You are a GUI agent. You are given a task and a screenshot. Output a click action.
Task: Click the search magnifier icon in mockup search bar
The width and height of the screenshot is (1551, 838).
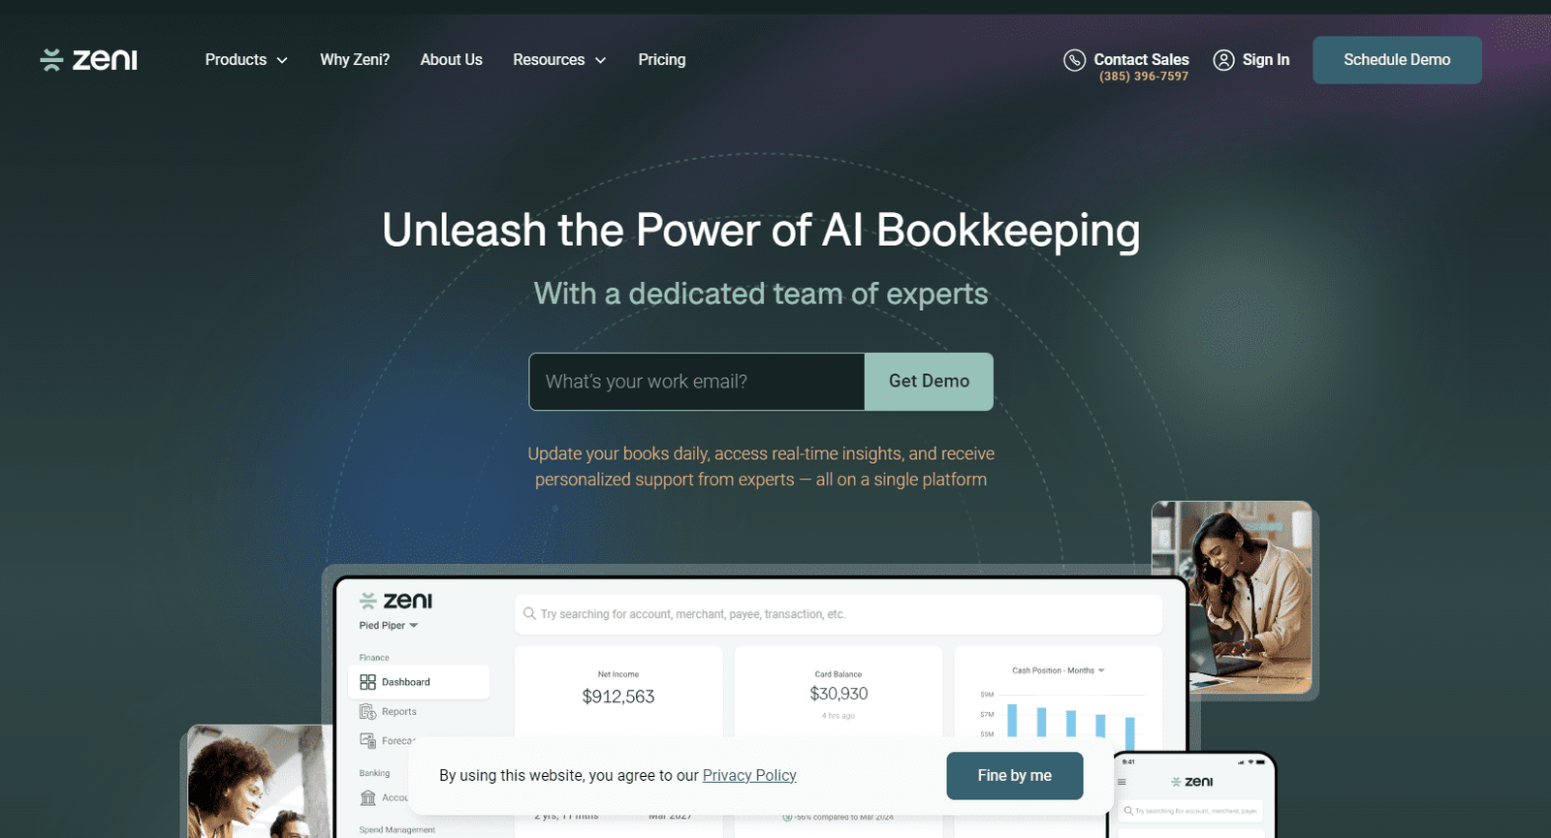coord(529,613)
